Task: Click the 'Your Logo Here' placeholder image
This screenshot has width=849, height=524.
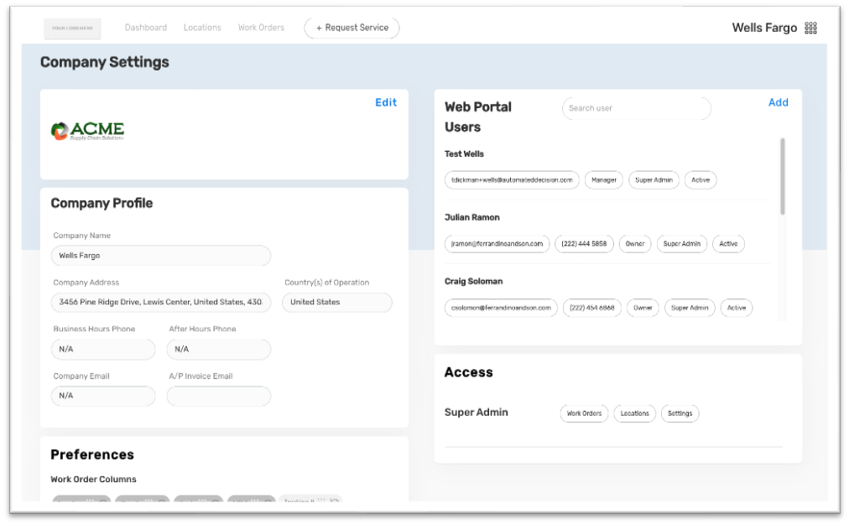Action: [72, 29]
